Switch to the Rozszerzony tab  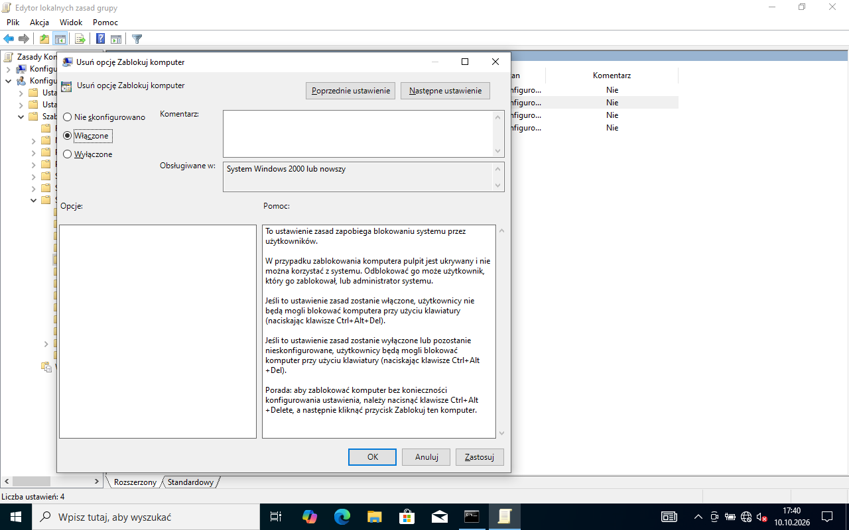[135, 482]
